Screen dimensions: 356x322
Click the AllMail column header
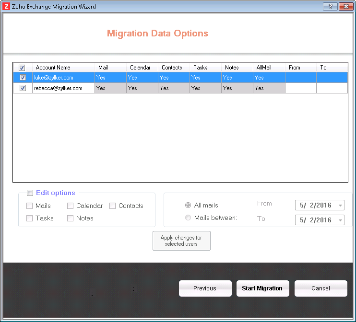click(x=264, y=68)
